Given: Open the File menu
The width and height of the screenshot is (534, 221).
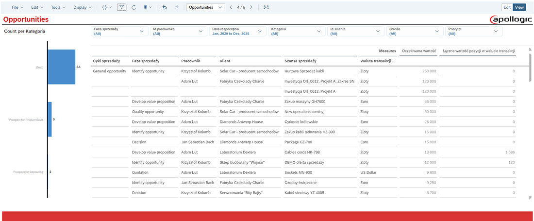Looking at the screenshot, I should click(x=17, y=7).
